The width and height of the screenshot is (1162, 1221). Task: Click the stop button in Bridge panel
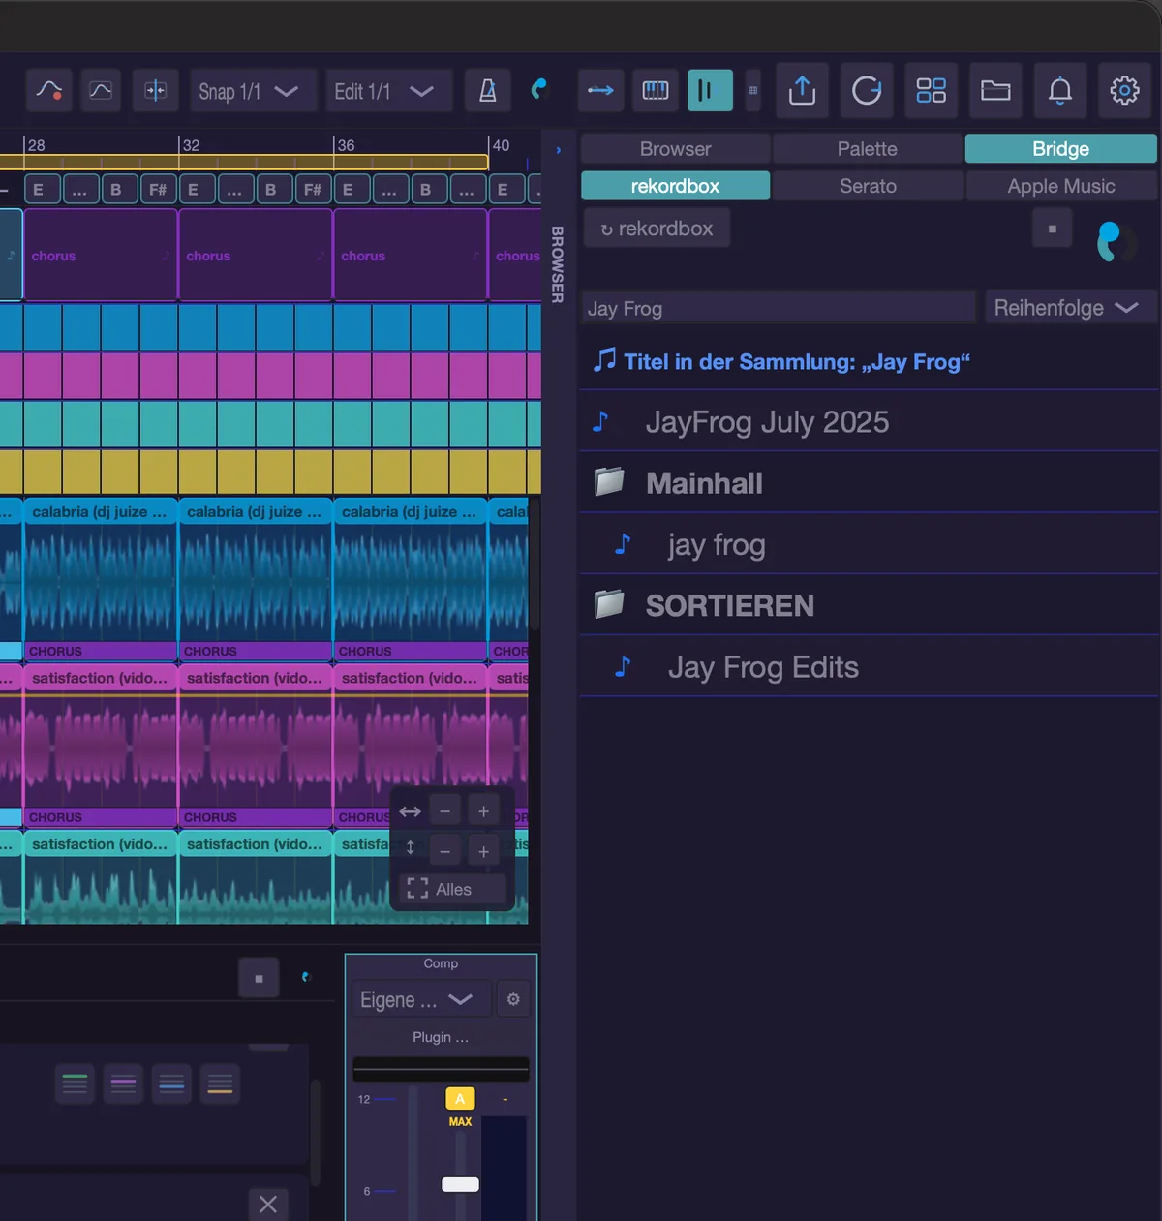pos(1053,229)
